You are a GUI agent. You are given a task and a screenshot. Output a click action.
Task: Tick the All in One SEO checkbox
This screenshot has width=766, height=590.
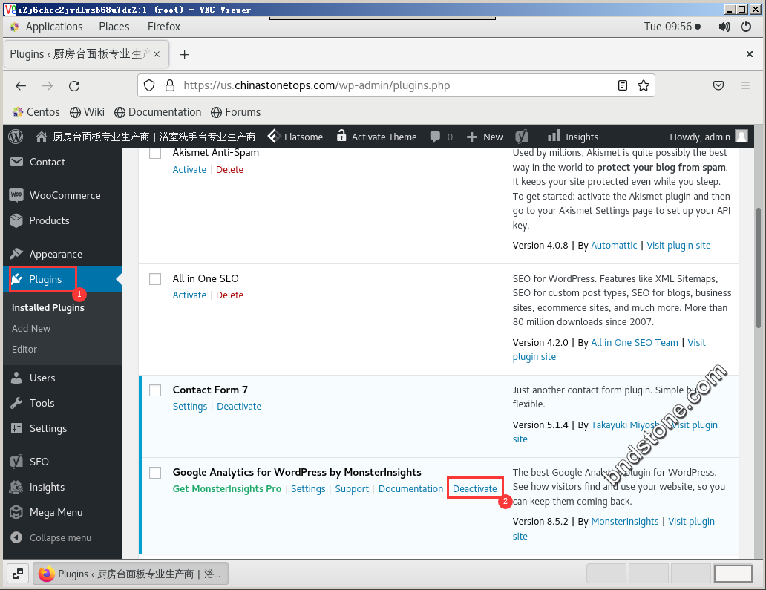155,279
